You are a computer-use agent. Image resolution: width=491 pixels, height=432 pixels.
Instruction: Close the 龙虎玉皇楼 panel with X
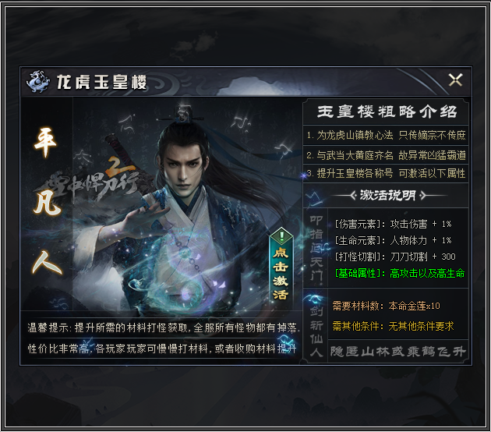click(x=455, y=80)
